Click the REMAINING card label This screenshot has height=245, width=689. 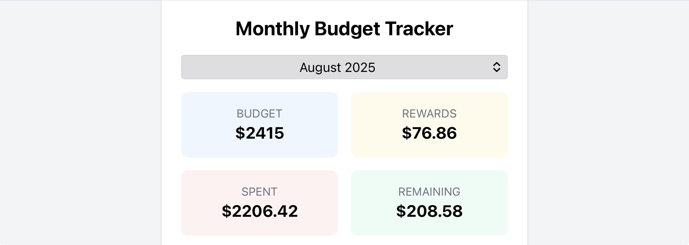(x=429, y=192)
